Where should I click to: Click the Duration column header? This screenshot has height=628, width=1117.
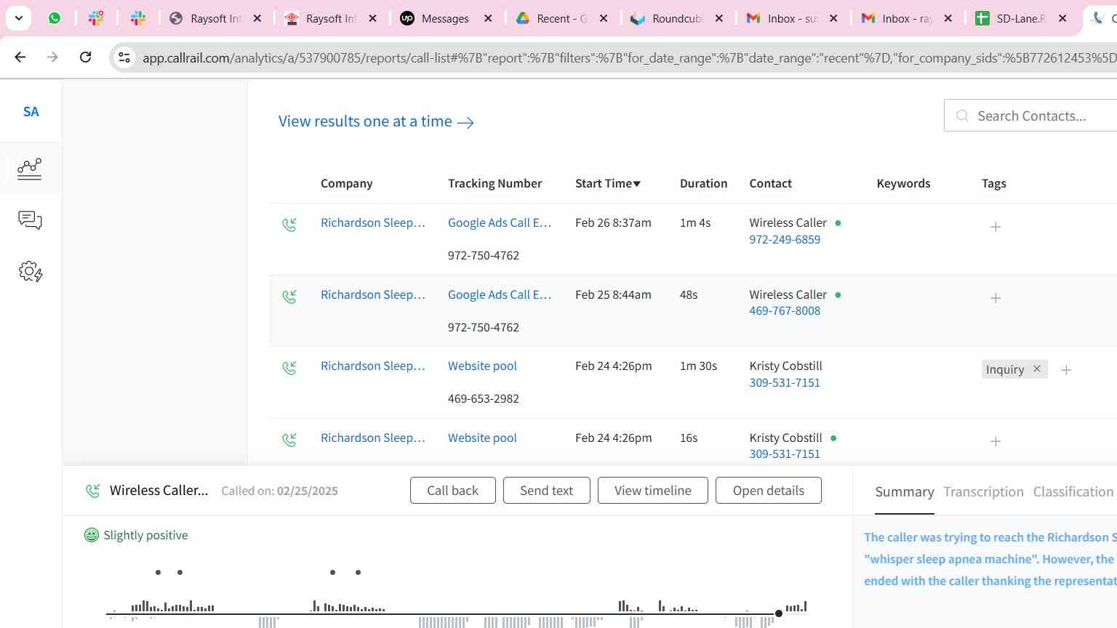(703, 183)
